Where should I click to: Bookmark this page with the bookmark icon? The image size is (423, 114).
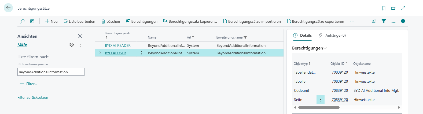pos(384,8)
